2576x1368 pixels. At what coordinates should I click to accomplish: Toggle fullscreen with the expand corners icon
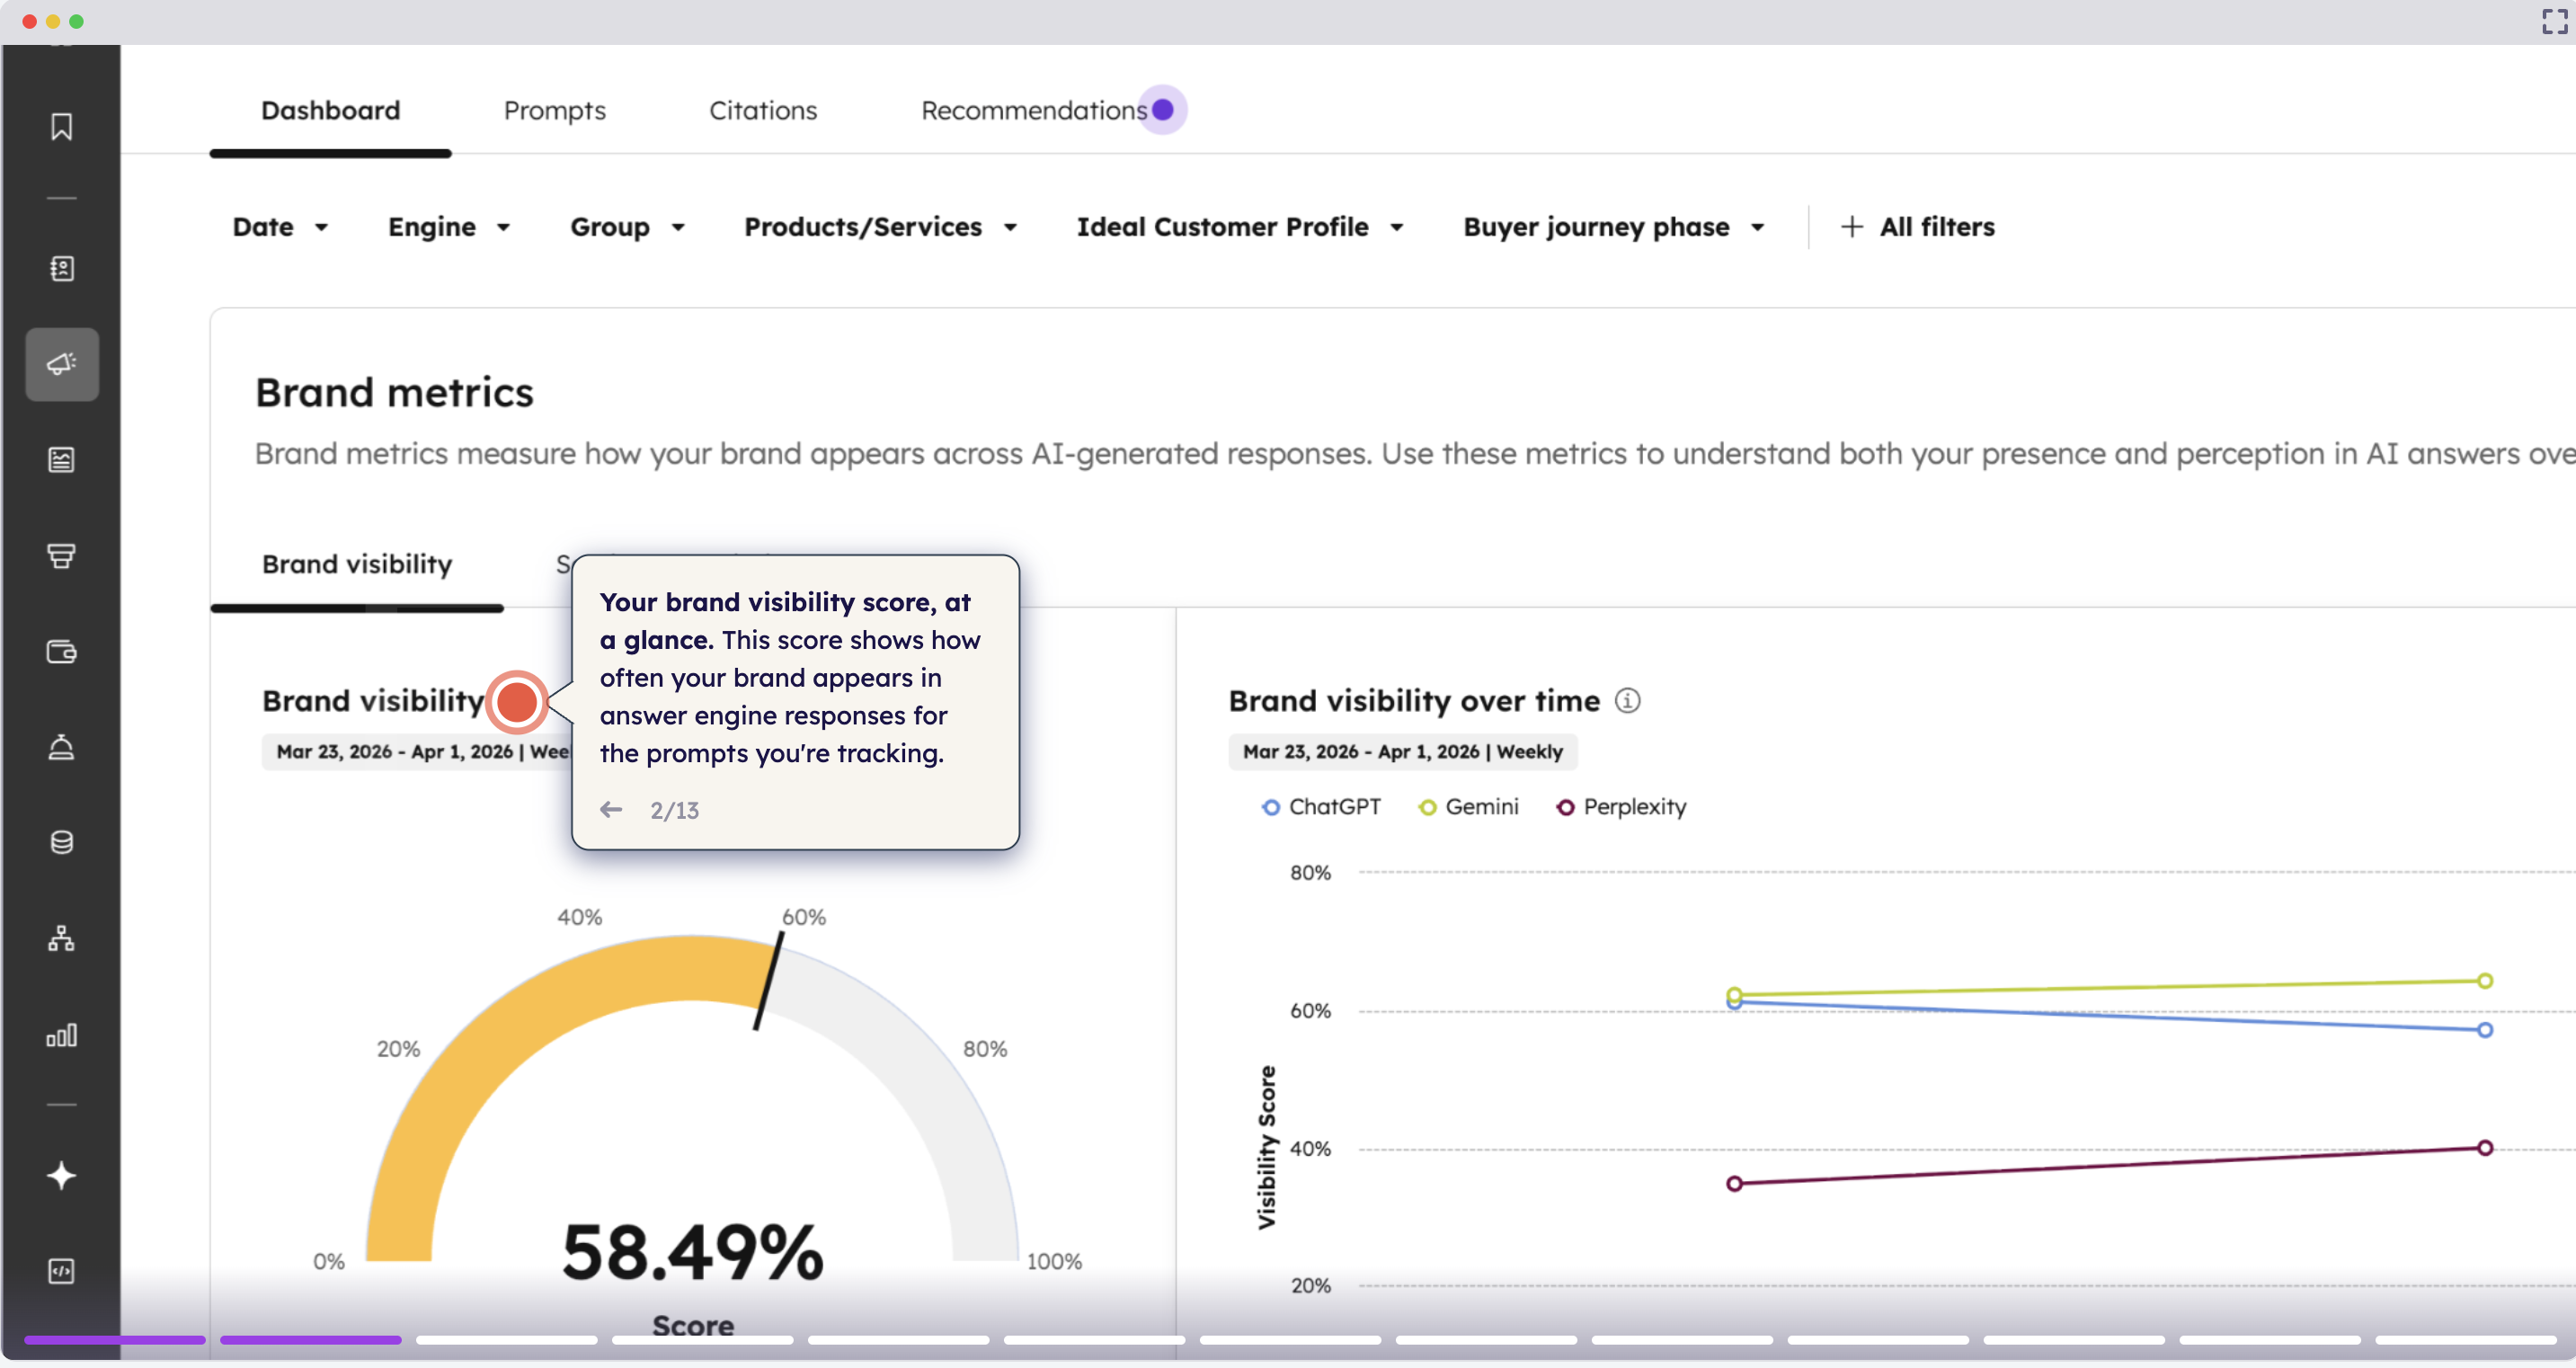2554,21
